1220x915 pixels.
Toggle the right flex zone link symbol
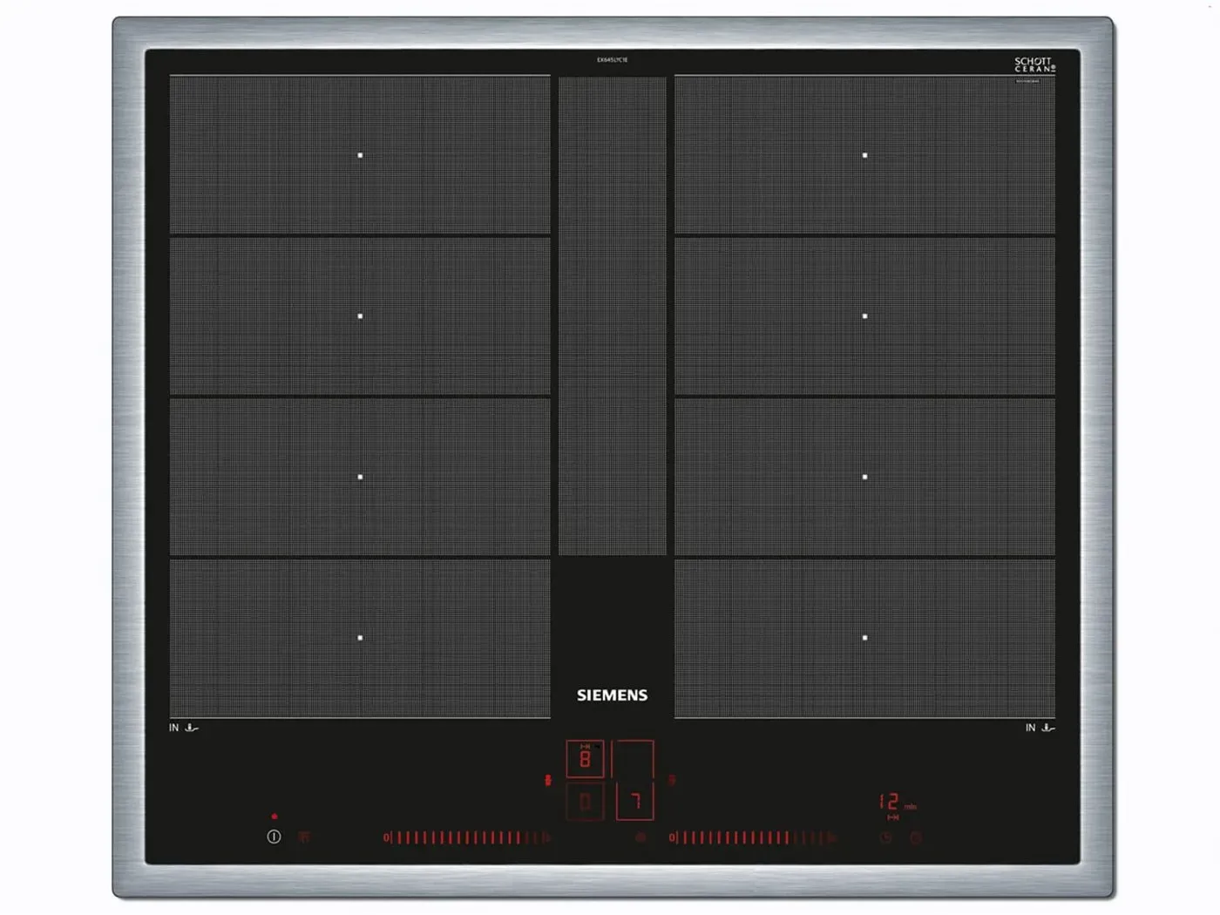tap(672, 780)
